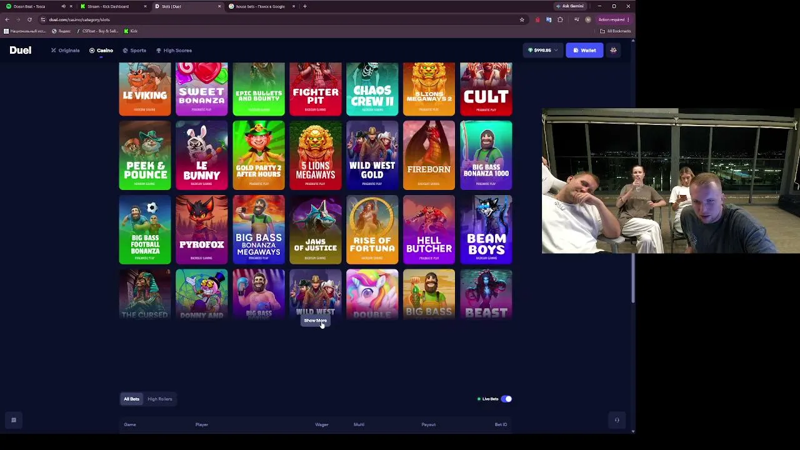800x450 pixels.
Task: Bookmark this page with the star icon
Action: (522, 19)
